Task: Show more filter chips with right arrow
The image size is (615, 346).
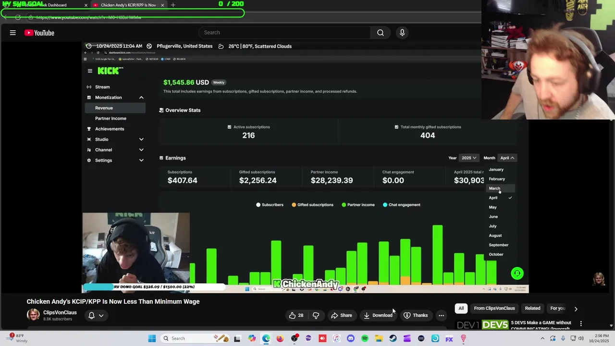Action: (x=576, y=309)
